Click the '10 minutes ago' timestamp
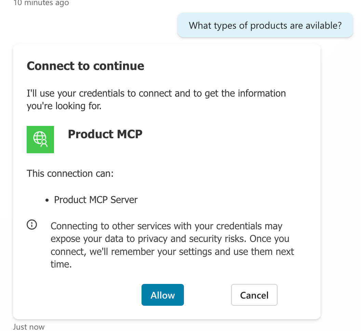 (x=41, y=3)
